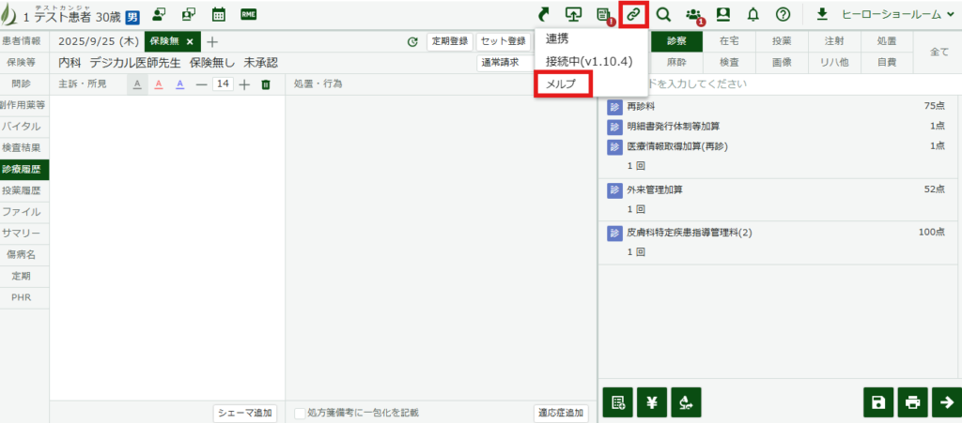Switch to the 投薬 tab
This screenshot has height=423, width=962.
[781, 41]
